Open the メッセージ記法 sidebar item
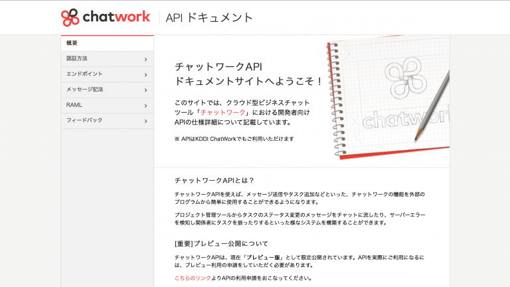The width and height of the screenshot is (510, 287). (107, 90)
